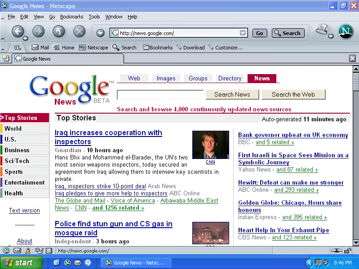Open the Go menu
Screen dimensions: 359x269
click(x=52, y=17)
